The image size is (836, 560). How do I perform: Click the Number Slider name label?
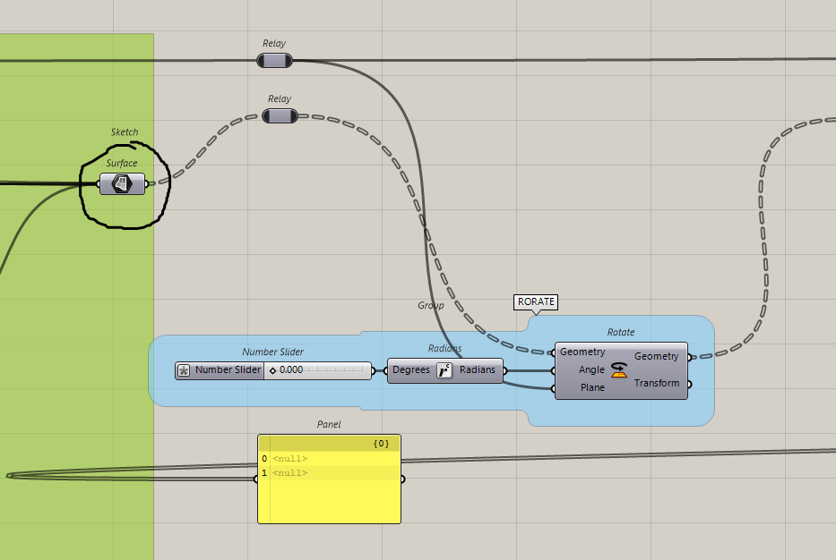click(x=228, y=370)
